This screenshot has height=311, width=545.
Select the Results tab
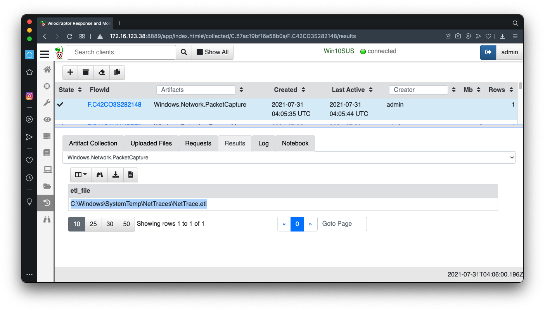(235, 143)
